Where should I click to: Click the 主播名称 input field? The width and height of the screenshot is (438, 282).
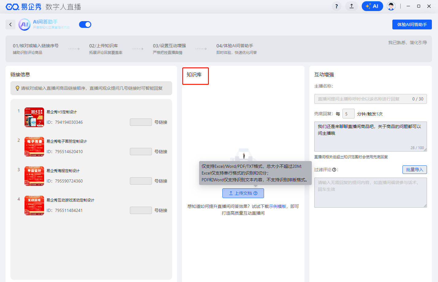coord(371,99)
